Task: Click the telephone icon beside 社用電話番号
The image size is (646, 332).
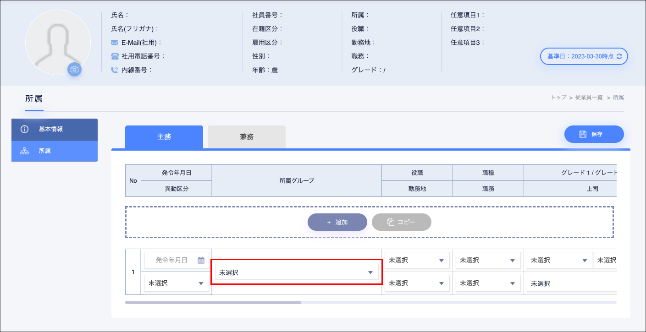Action: (x=115, y=56)
